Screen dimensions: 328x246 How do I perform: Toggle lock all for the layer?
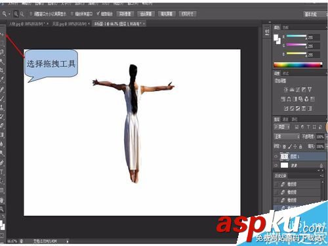(x=300, y=146)
